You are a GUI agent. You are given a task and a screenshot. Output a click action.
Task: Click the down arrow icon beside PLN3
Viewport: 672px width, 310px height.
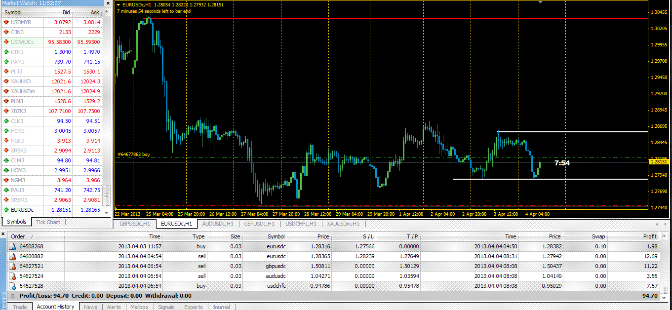coord(6,101)
